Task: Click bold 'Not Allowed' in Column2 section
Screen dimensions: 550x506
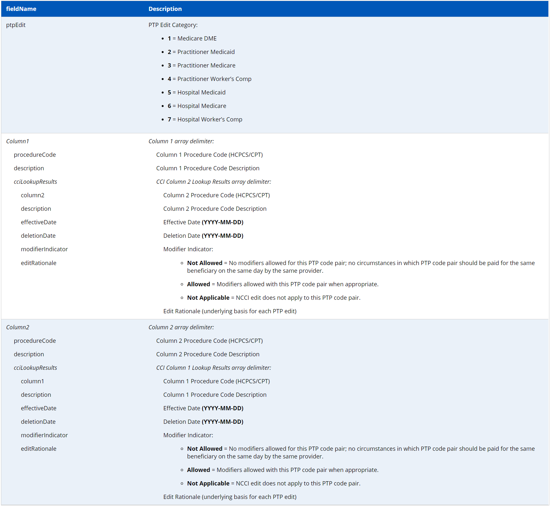Action: pyautogui.click(x=205, y=449)
